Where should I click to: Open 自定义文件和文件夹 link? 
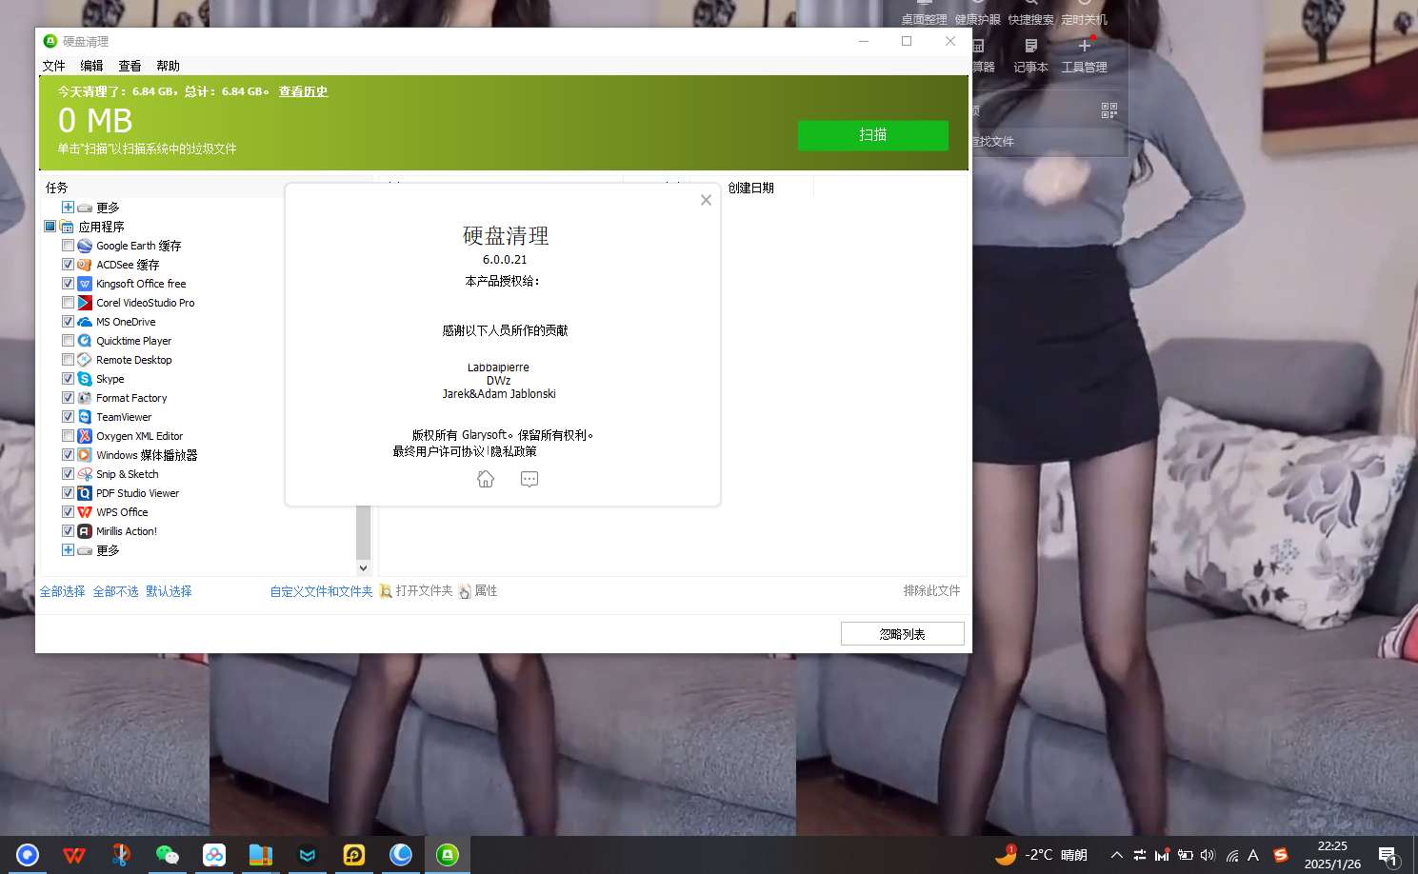coord(321,591)
